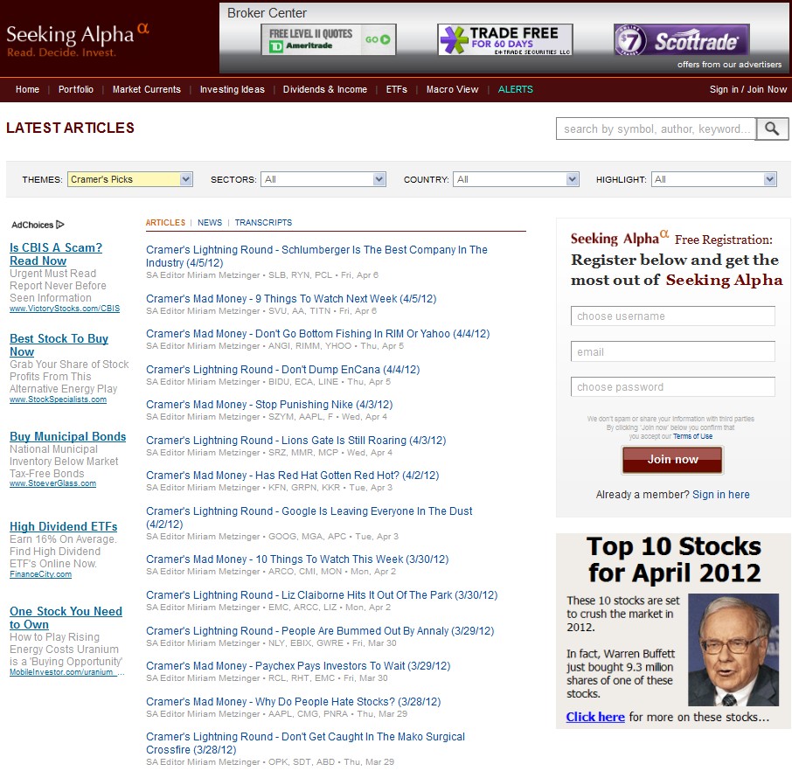Open the TD Ameritrade Level II quotes ad

(329, 39)
